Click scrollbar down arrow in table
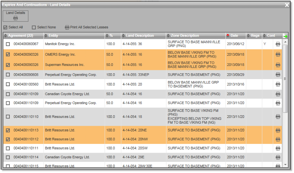The height and width of the screenshot is (173, 294). pos(285,165)
